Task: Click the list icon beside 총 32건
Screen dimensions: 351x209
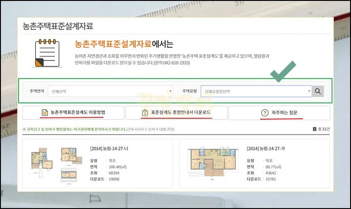Action: point(314,129)
